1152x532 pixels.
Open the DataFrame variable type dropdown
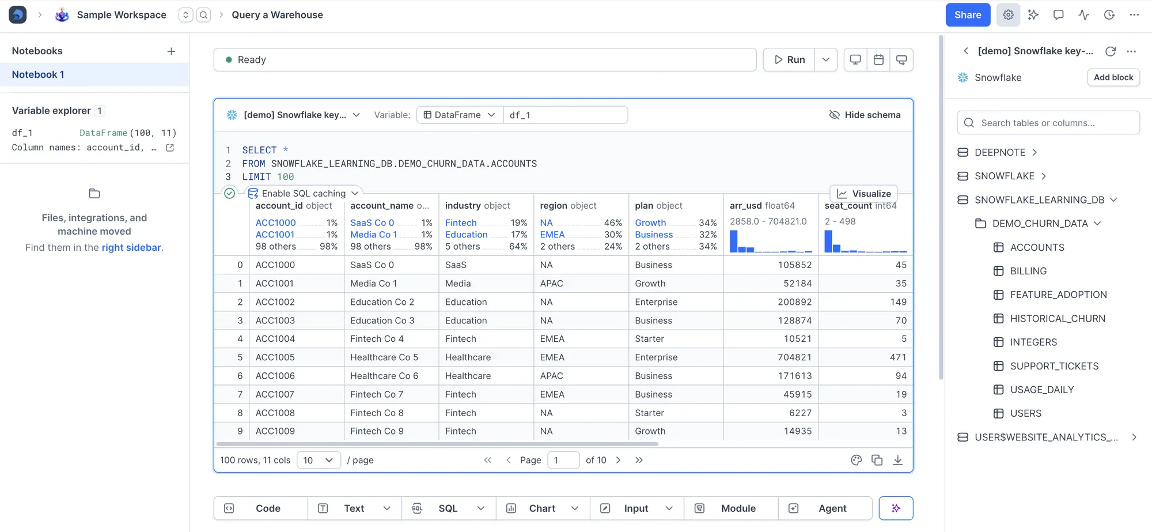[x=460, y=115]
